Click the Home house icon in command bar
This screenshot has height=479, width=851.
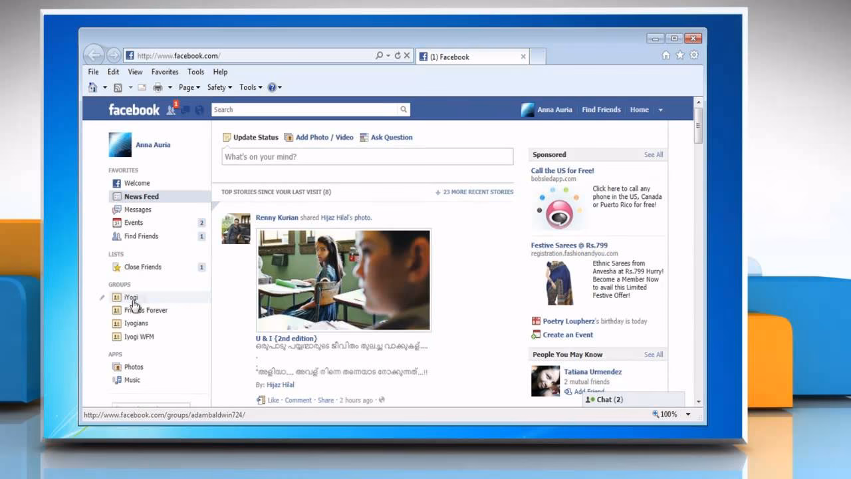click(x=93, y=87)
